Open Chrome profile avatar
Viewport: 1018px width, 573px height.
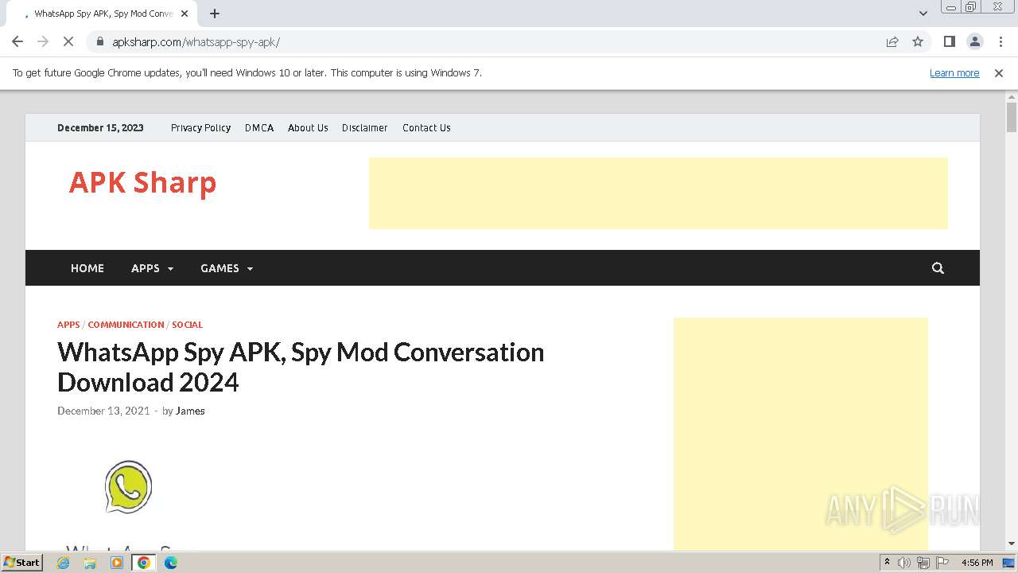(975, 41)
